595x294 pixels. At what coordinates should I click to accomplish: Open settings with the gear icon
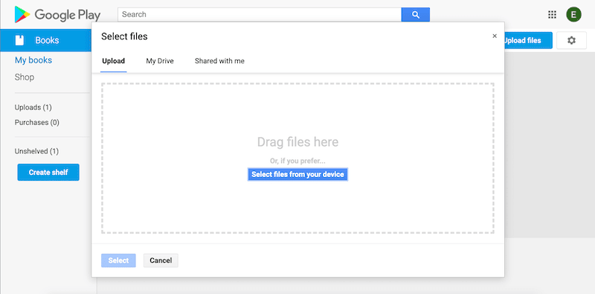pos(571,40)
